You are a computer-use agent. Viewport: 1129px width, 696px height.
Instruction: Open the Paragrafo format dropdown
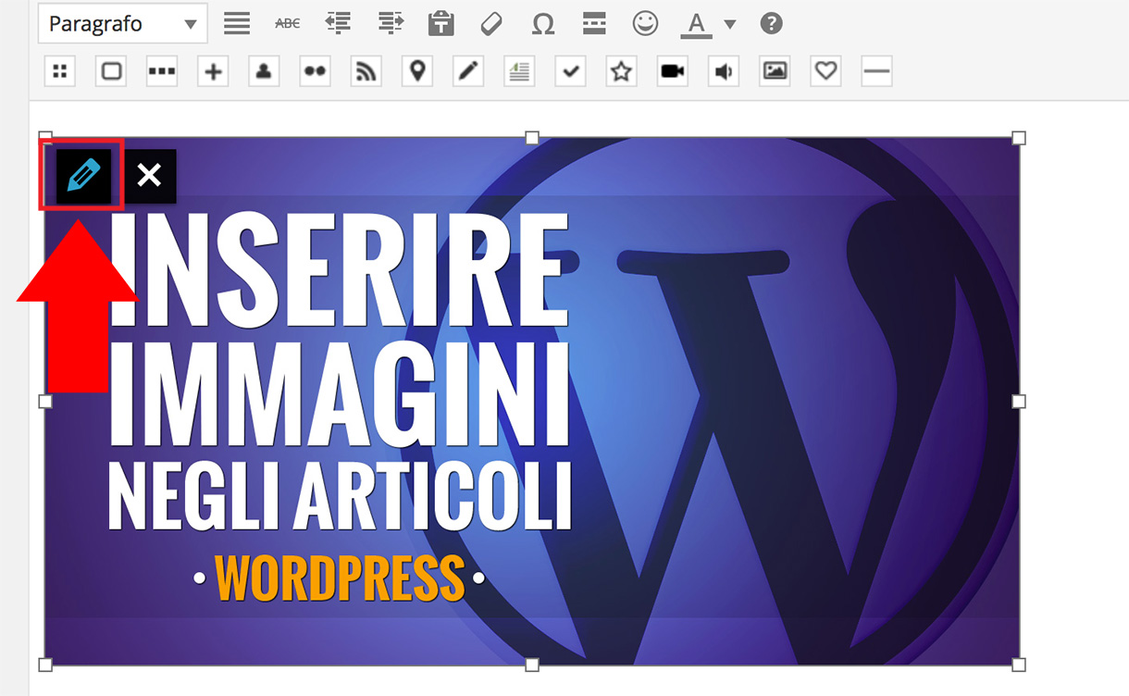click(123, 23)
